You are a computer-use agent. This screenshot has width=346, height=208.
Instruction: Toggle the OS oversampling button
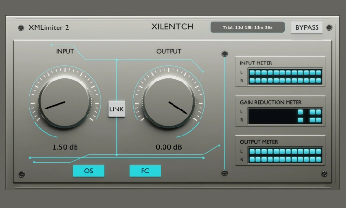click(88, 171)
